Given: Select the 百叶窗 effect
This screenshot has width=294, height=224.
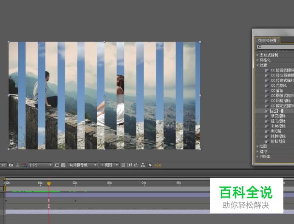Looking at the screenshot, I should (x=277, y=111).
